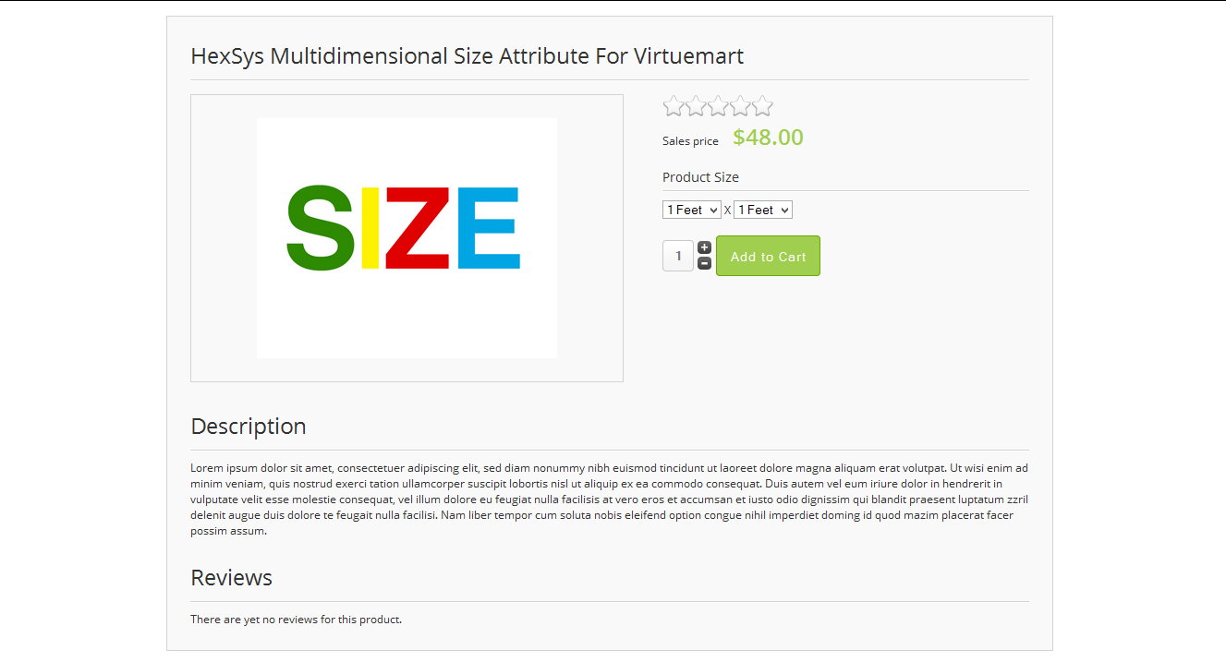Open the first Feet size dropdown
This screenshot has width=1226, height=662.
point(691,211)
